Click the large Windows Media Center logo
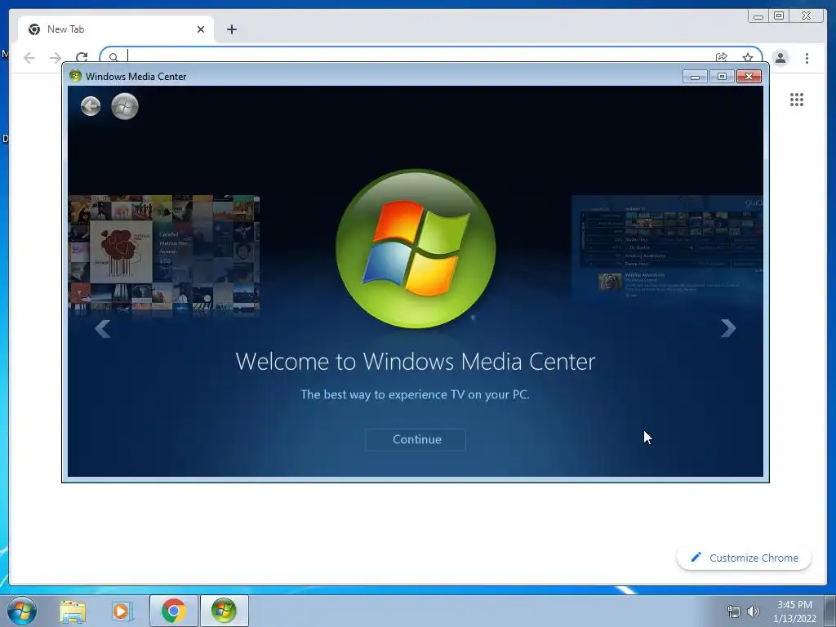This screenshot has height=627, width=836. (x=416, y=249)
